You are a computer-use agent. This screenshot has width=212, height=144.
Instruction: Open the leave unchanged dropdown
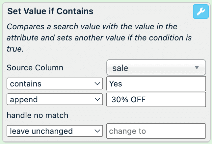coord(55,131)
